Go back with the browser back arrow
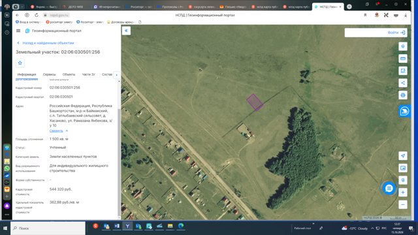This screenshot has width=418, height=235. click(x=18, y=15)
